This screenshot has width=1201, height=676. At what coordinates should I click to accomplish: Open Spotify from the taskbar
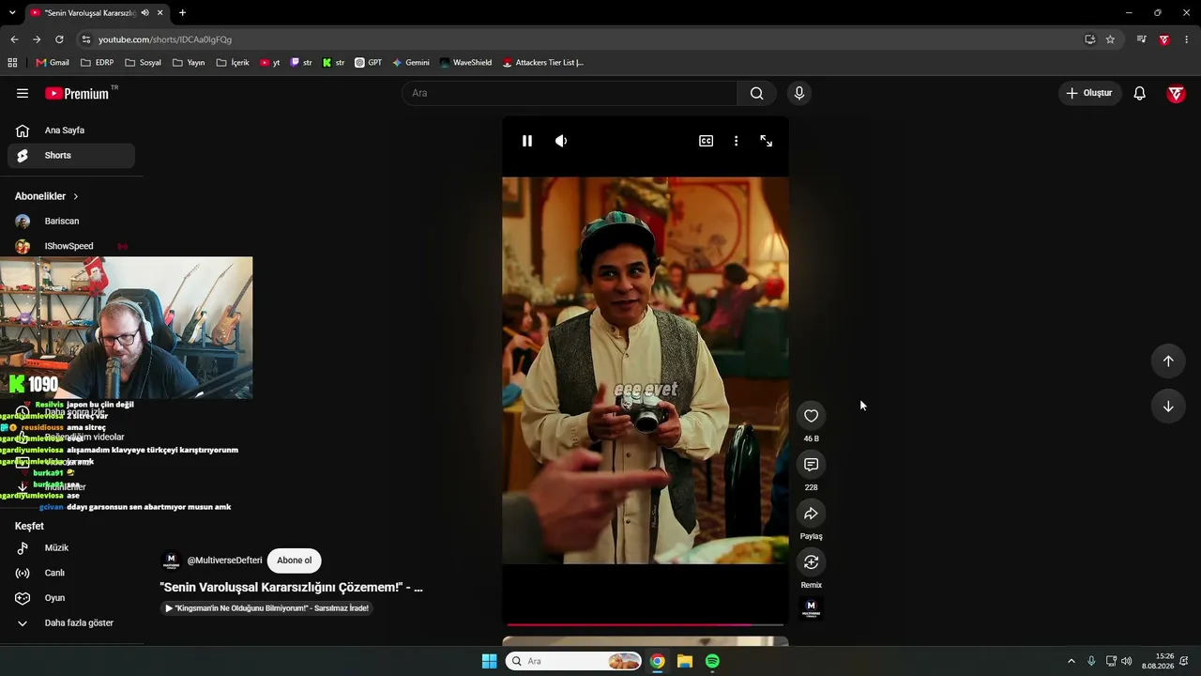[712, 661]
